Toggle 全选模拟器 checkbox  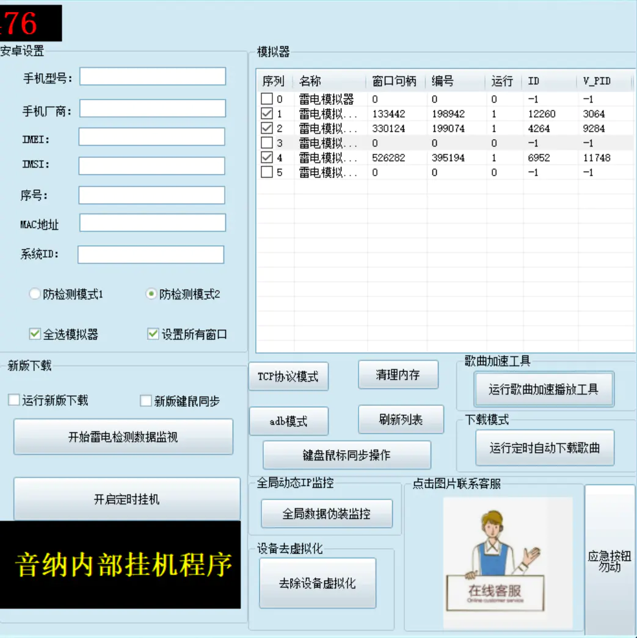[x=35, y=334]
